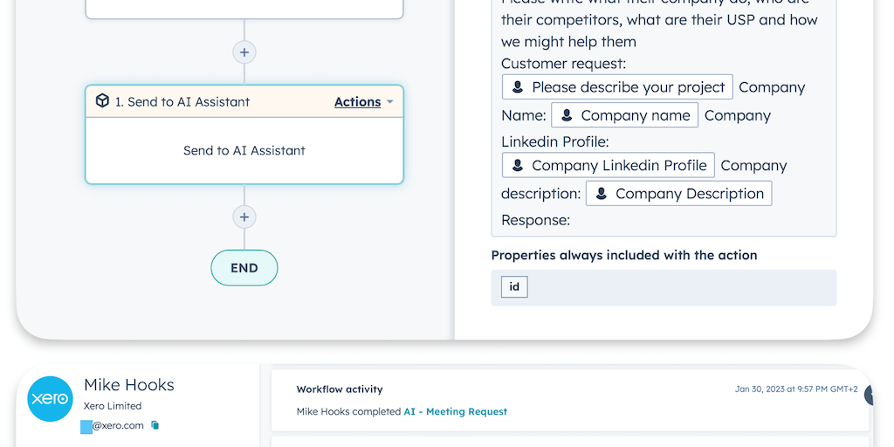Click the person icon in the Company Description token
Screen dimensions: 894x447
[602, 194]
